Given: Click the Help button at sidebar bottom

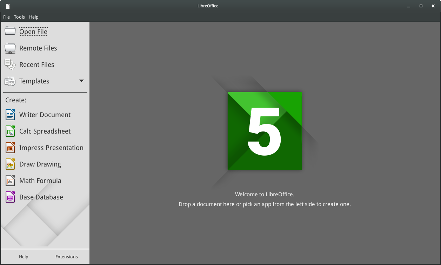Looking at the screenshot, I should tap(24, 257).
